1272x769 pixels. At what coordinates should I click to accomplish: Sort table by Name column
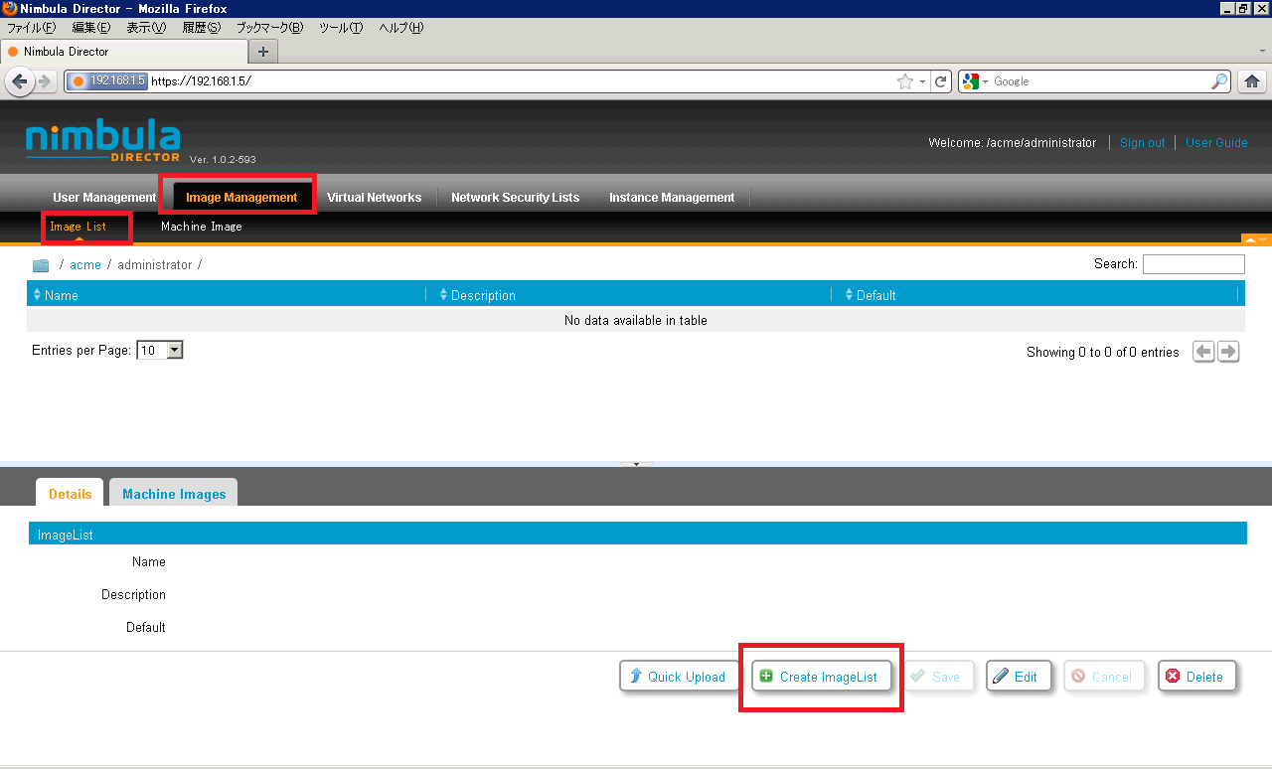pyautogui.click(x=228, y=295)
